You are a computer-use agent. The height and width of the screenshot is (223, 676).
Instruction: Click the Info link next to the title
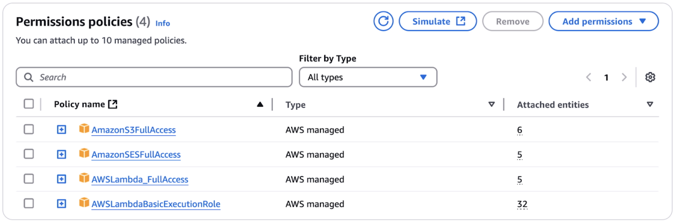point(163,23)
